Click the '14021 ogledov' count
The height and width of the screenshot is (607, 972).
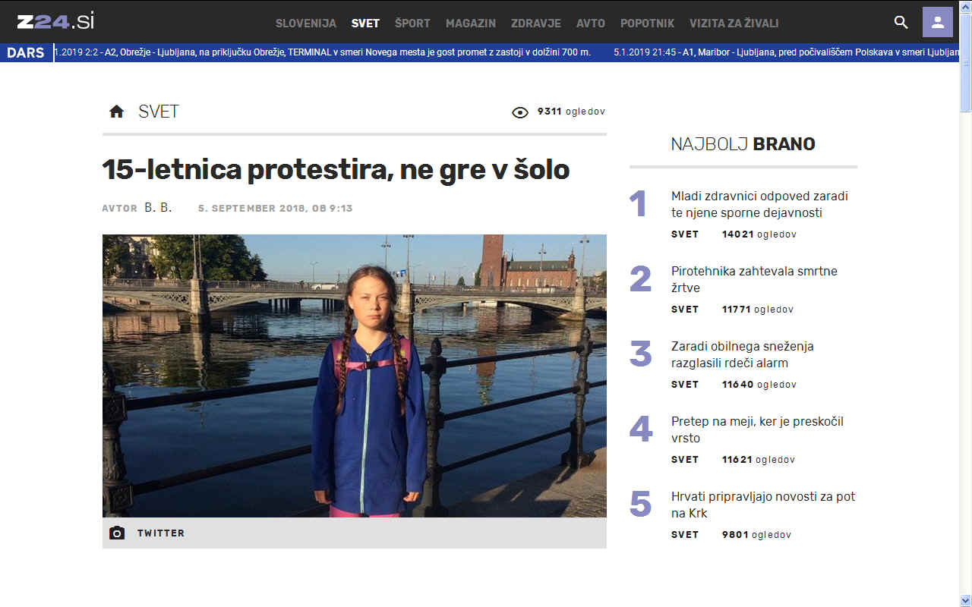click(x=759, y=234)
